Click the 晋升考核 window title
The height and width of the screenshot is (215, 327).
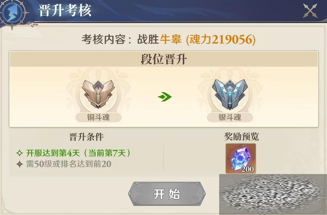pyautogui.click(x=65, y=10)
